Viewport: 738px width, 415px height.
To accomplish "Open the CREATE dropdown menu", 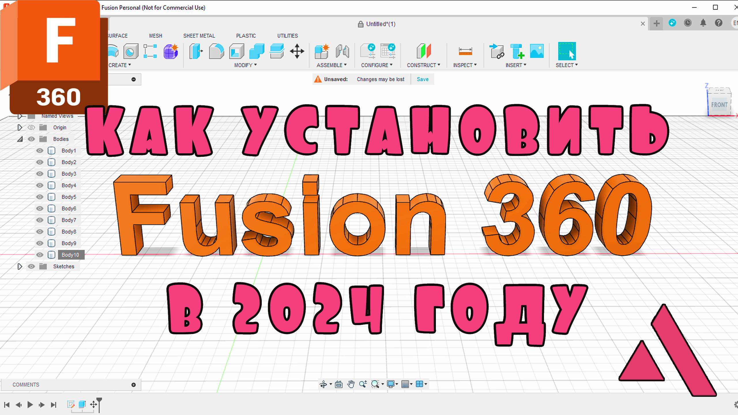I will point(120,65).
